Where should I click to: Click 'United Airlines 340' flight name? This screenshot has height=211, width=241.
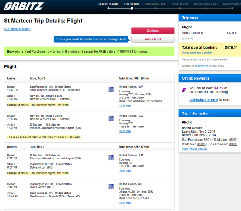tap(131, 184)
